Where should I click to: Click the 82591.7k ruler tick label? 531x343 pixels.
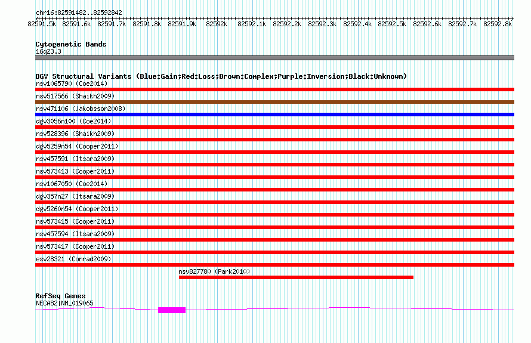click(112, 24)
